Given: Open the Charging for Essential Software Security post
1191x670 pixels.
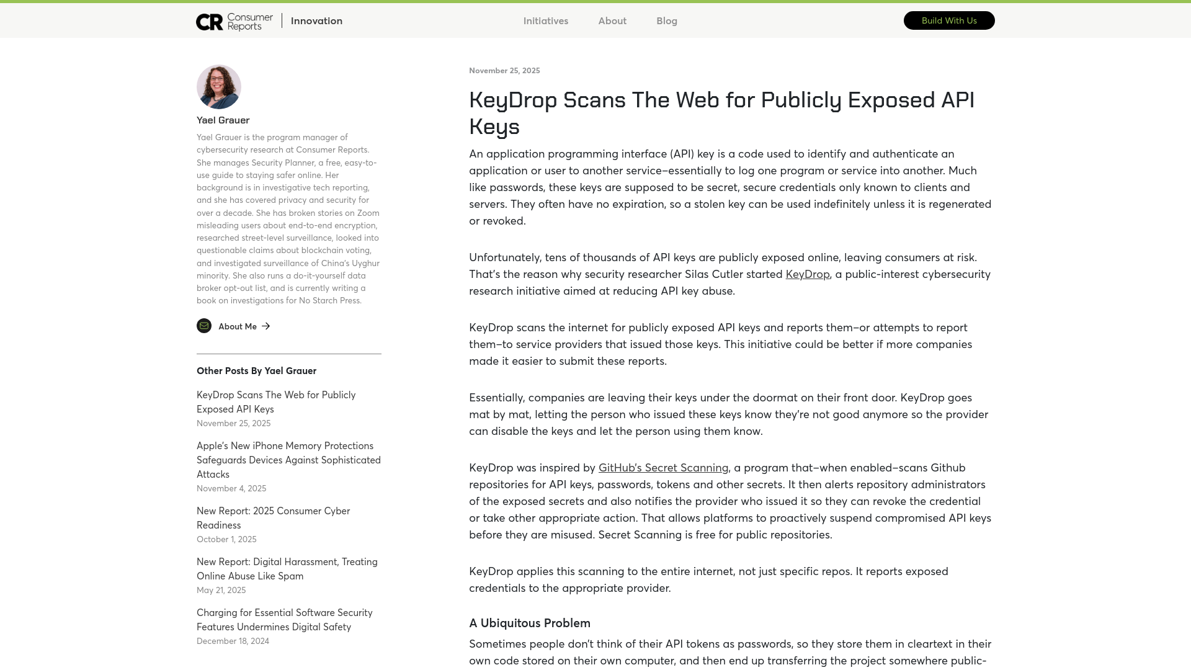Looking at the screenshot, I should (283, 619).
